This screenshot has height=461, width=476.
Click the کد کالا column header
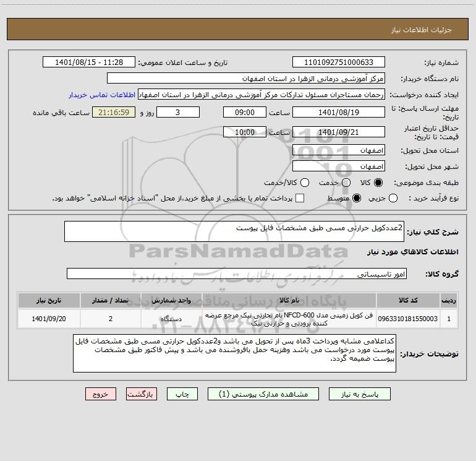click(x=408, y=300)
